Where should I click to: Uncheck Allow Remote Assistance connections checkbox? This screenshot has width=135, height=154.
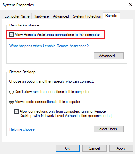12,35
